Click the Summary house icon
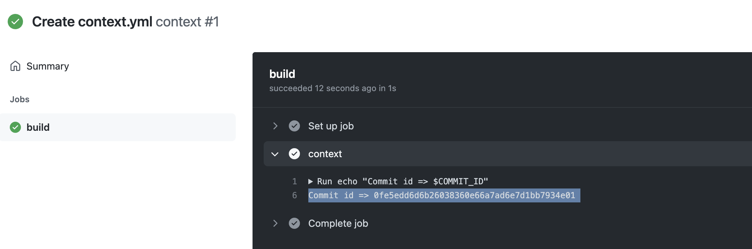Viewport: 752px width, 249px height. pyautogui.click(x=15, y=66)
